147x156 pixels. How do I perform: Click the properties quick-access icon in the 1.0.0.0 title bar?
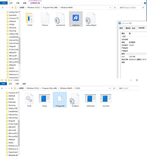[x=6, y=80]
